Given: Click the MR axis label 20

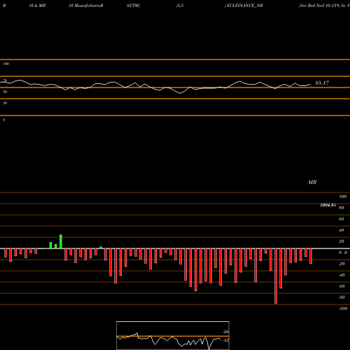Looking at the screenshot, I should click(342, 241).
